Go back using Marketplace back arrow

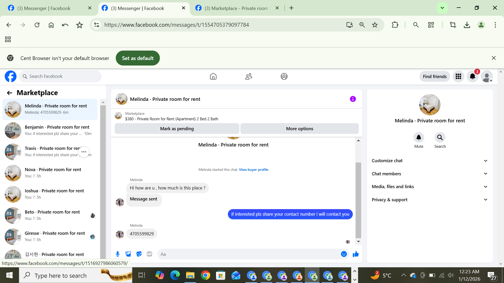[9, 93]
